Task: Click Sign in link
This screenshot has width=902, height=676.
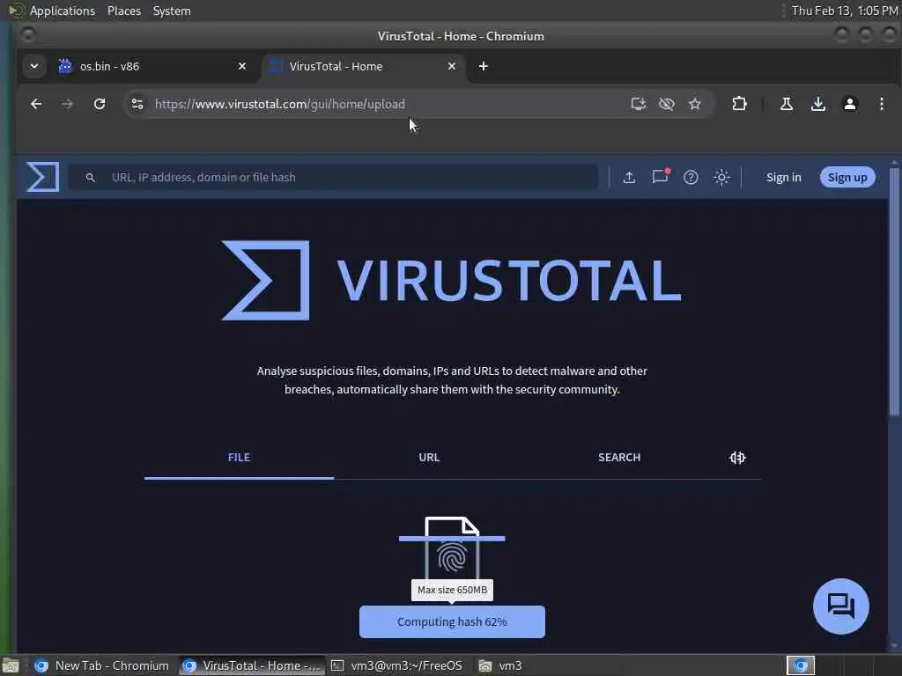Action: (x=783, y=178)
